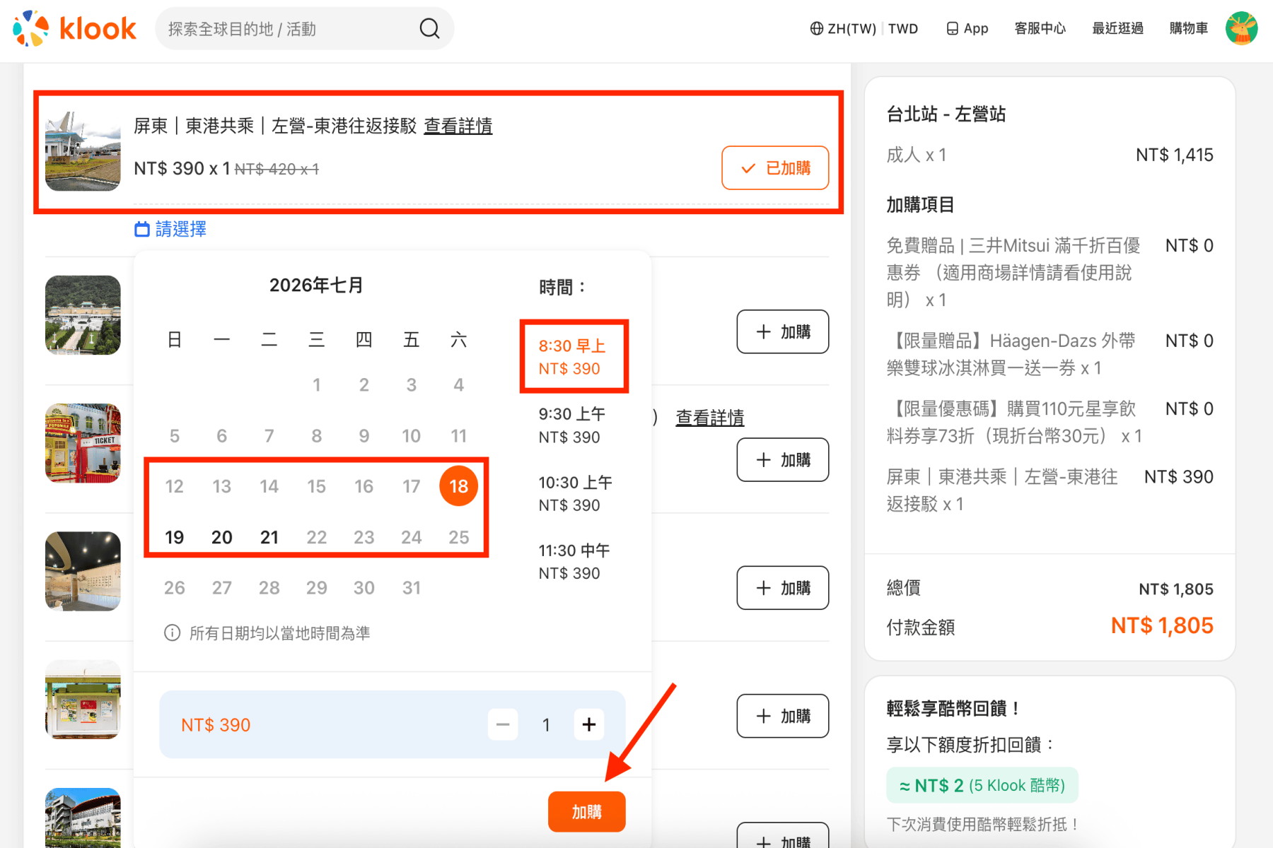The width and height of the screenshot is (1273, 848).
Task: Open the 東港 shuttle thumbnail image
Action: pos(83,151)
